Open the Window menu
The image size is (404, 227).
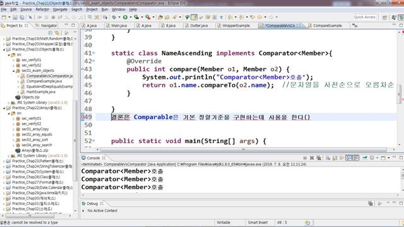pos(118,9)
